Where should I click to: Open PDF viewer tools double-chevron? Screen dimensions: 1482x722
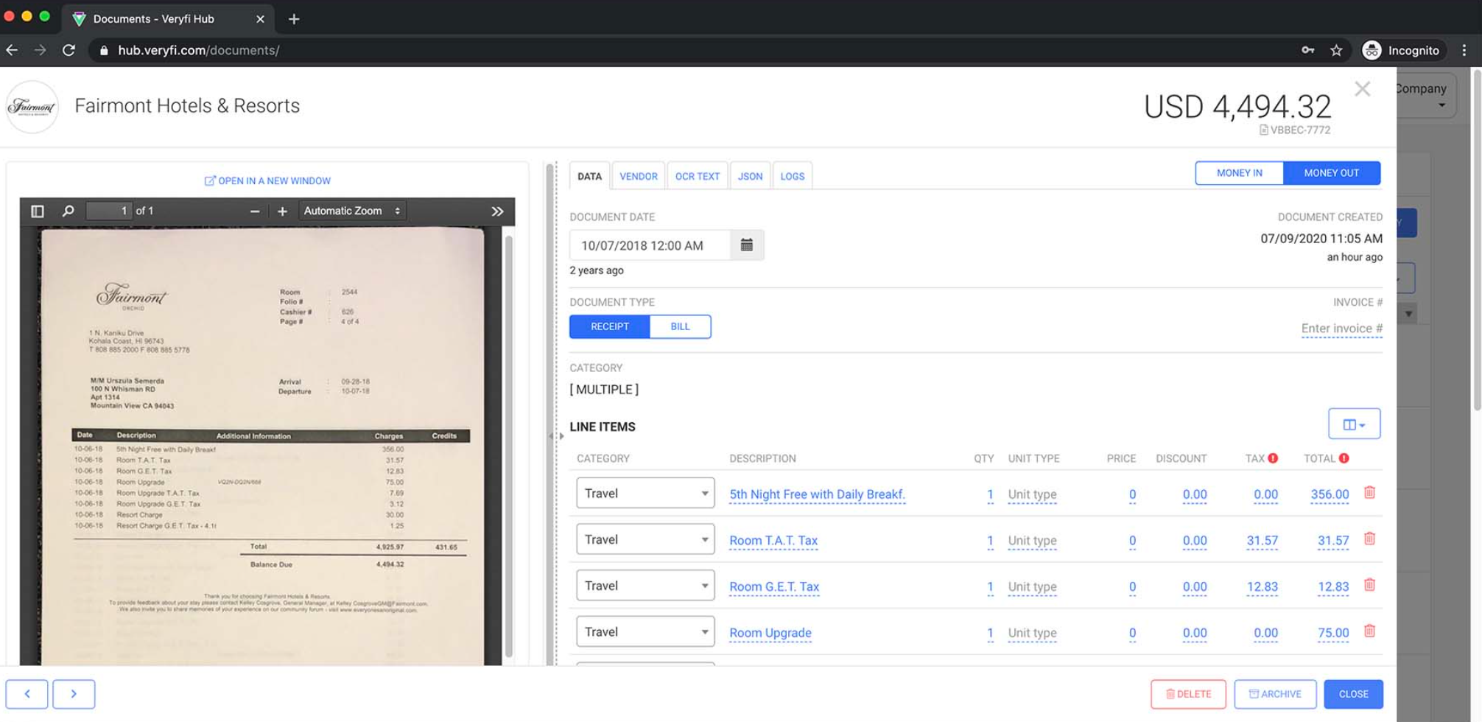(497, 211)
